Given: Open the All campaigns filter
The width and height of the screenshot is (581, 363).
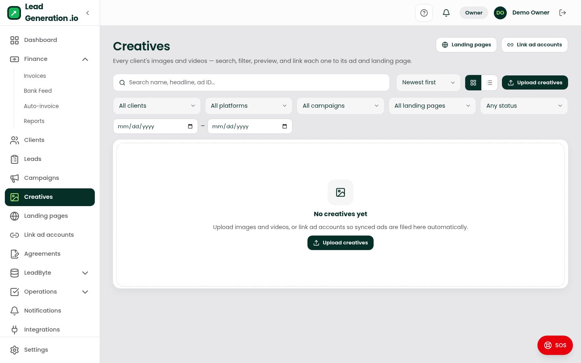Looking at the screenshot, I should pos(341,106).
